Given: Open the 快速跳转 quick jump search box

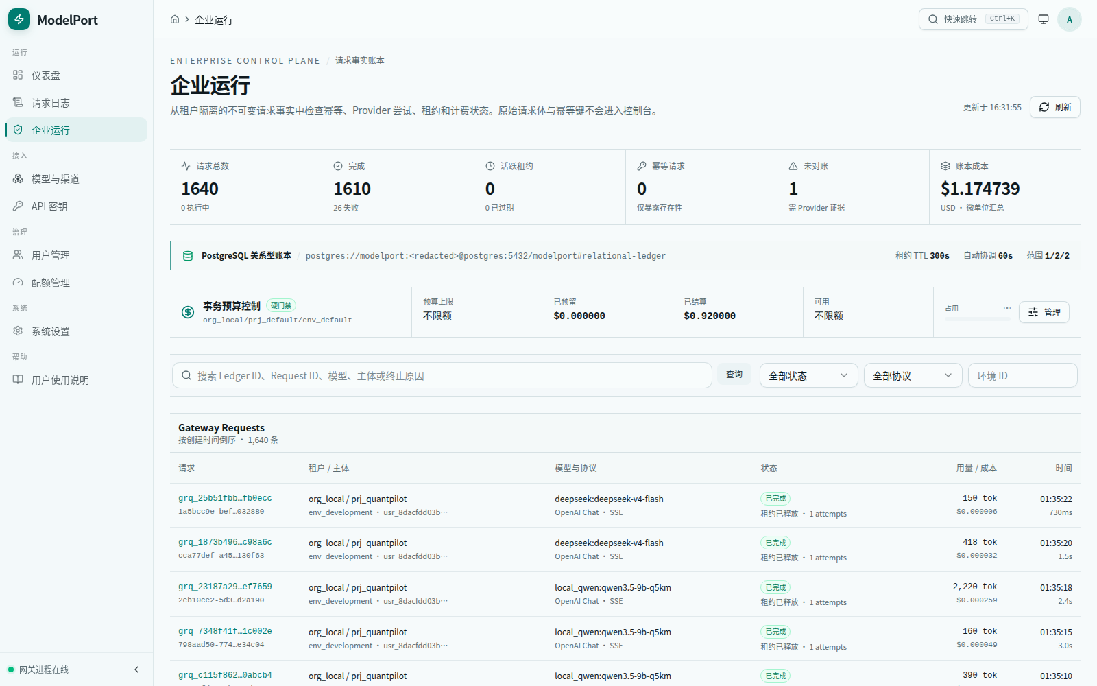Looking at the screenshot, I should [973, 19].
